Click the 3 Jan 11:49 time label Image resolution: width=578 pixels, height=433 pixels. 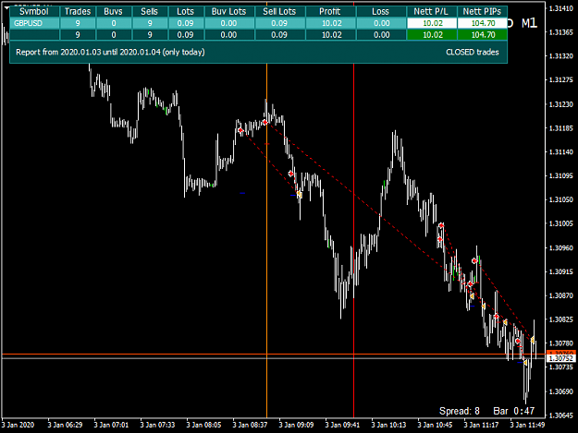point(527,425)
